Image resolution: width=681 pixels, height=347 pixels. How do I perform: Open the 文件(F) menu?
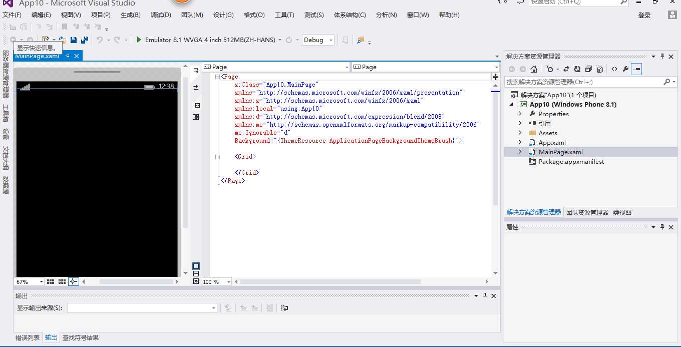12,15
